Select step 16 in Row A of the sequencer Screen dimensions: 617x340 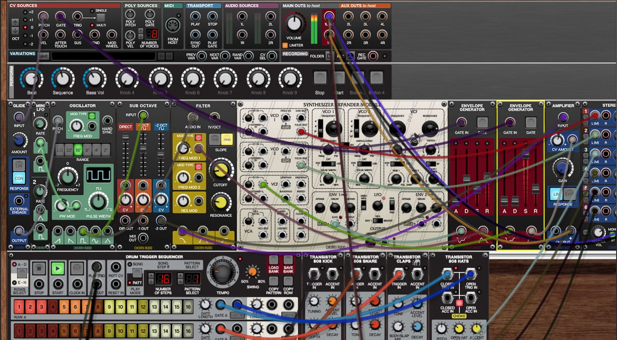[188, 307]
